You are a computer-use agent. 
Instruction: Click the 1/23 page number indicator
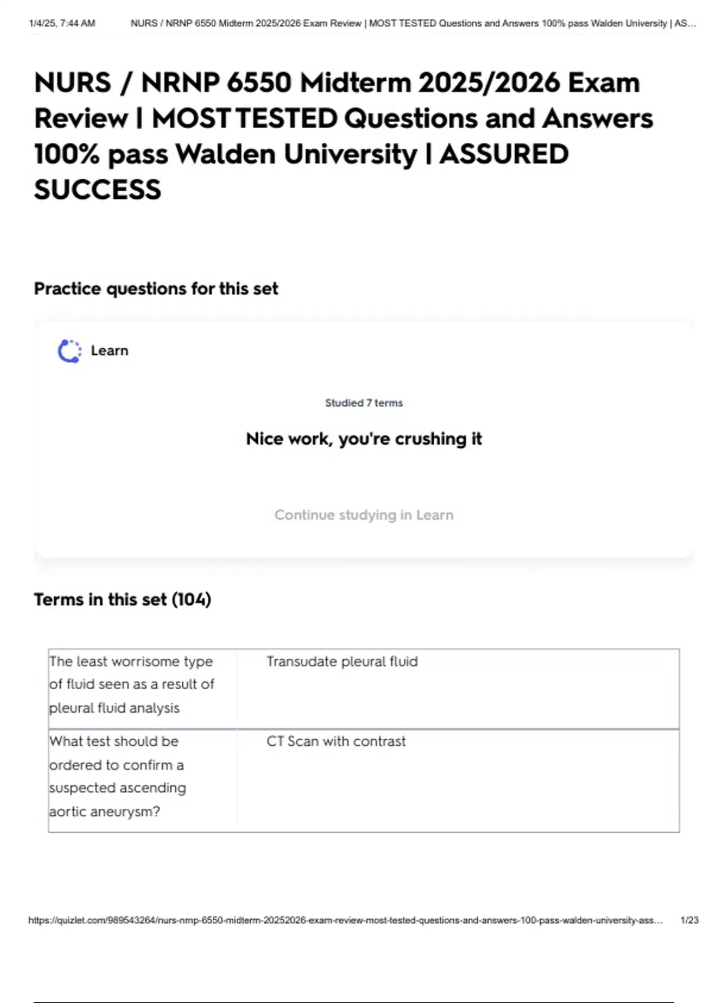[689, 920]
